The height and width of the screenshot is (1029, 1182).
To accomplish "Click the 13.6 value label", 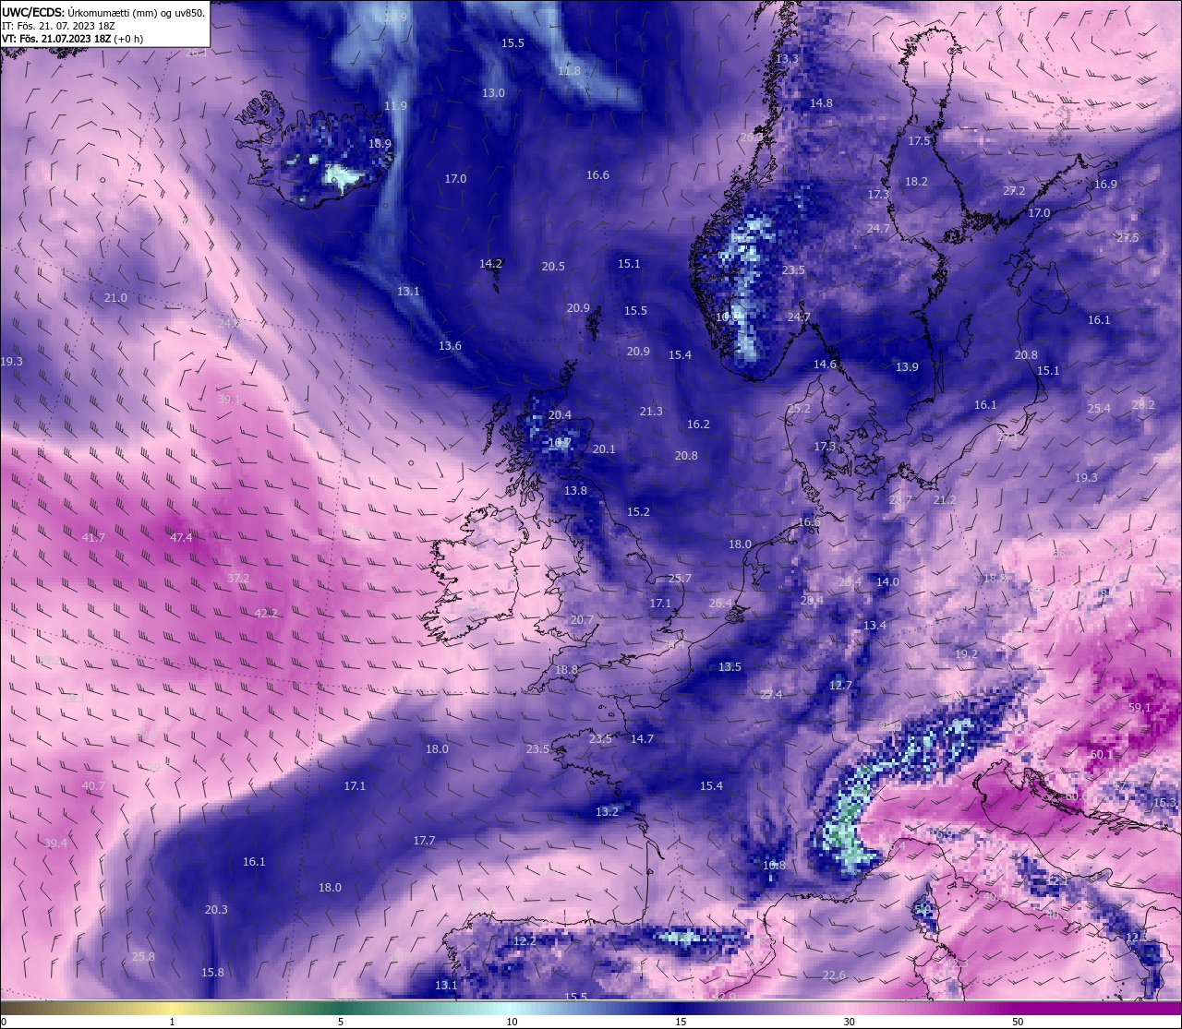I will point(450,346).
